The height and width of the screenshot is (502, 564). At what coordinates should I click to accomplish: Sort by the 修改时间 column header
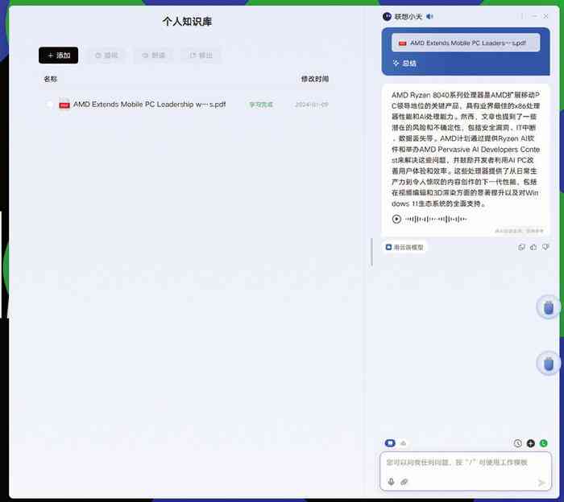315,79
